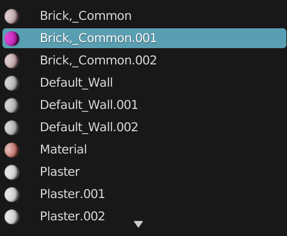Click the Brick,_Common material preview sphere
Screen dimensions: 287x236
pyautogui.click(x=12, y=16)
